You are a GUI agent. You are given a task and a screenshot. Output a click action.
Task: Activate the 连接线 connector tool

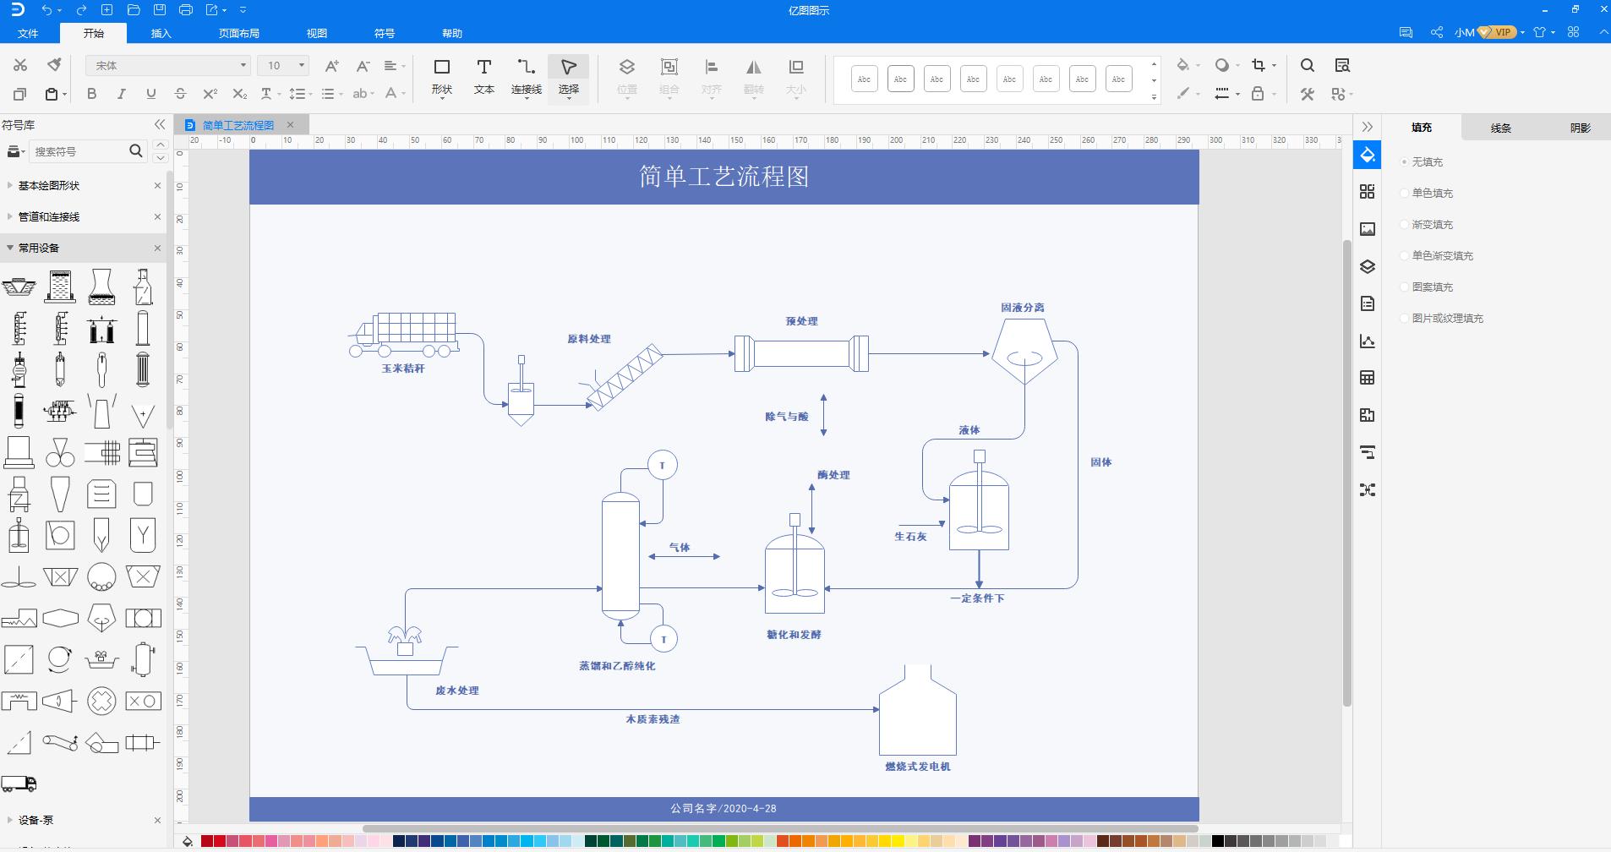coord(526,76)
